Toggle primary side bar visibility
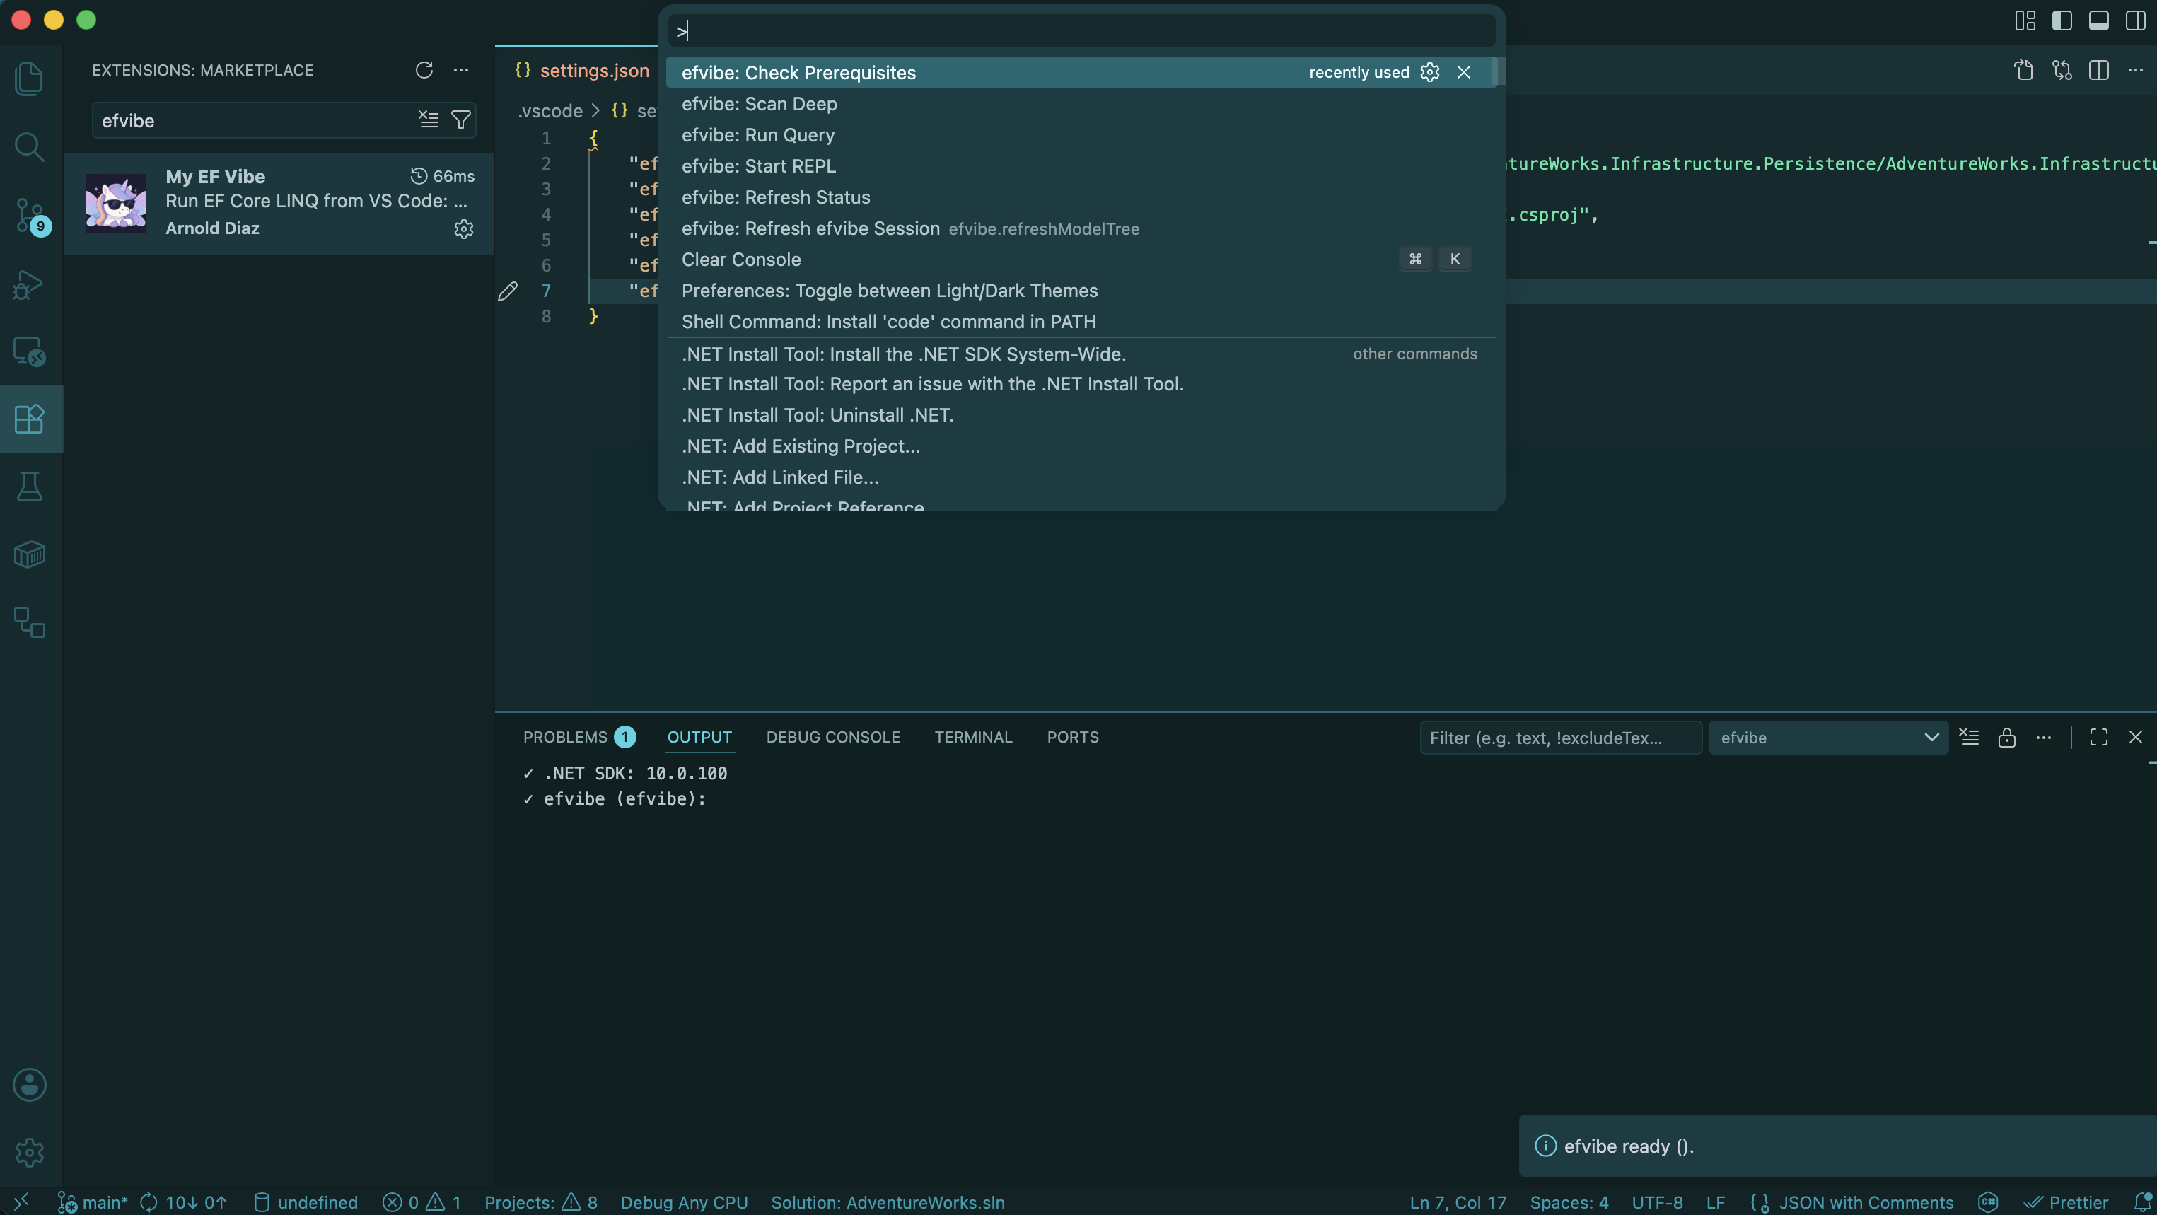Screen dimensions: 2157x1215 [2062, 21]
